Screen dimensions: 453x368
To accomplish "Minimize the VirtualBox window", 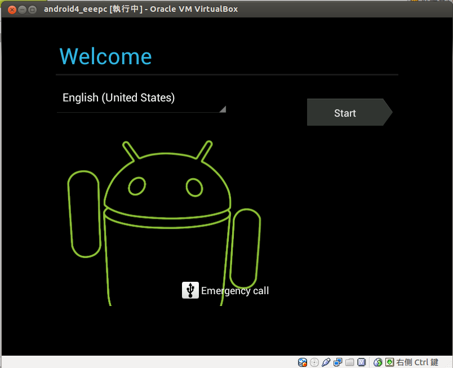I will [22, 10].
